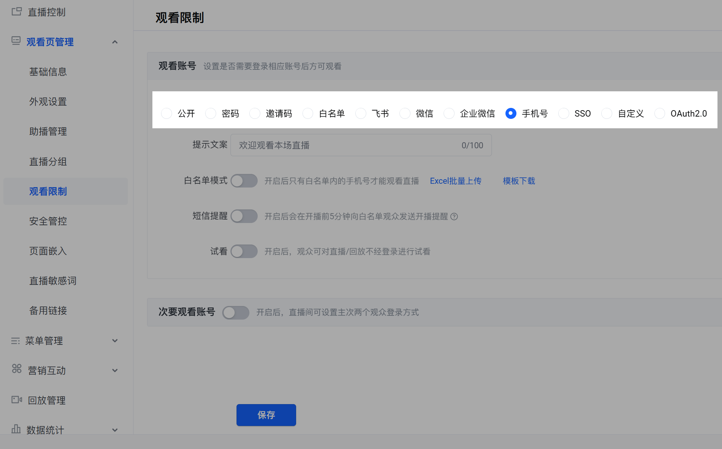
Task: Click the 模板下载 link
Action: point(519,181)
